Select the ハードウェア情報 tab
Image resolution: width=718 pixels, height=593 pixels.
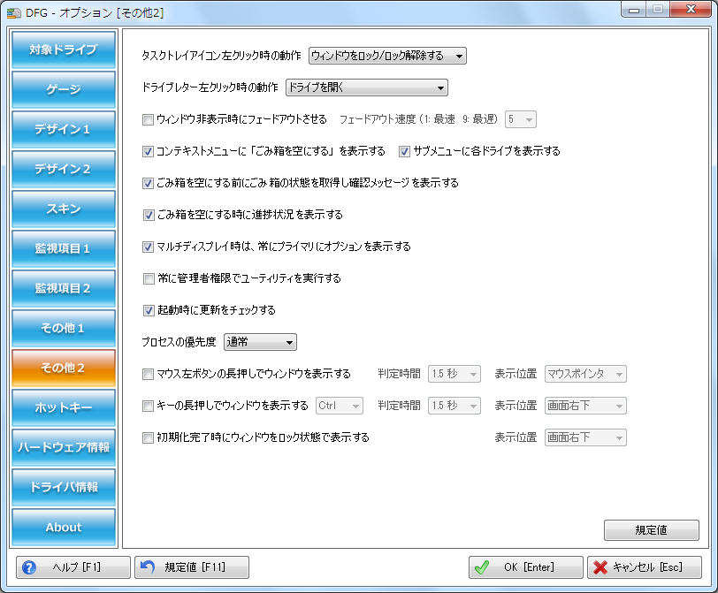[64, 447]
